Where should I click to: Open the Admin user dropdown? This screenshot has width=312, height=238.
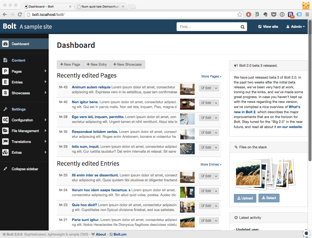coord(296,27)
